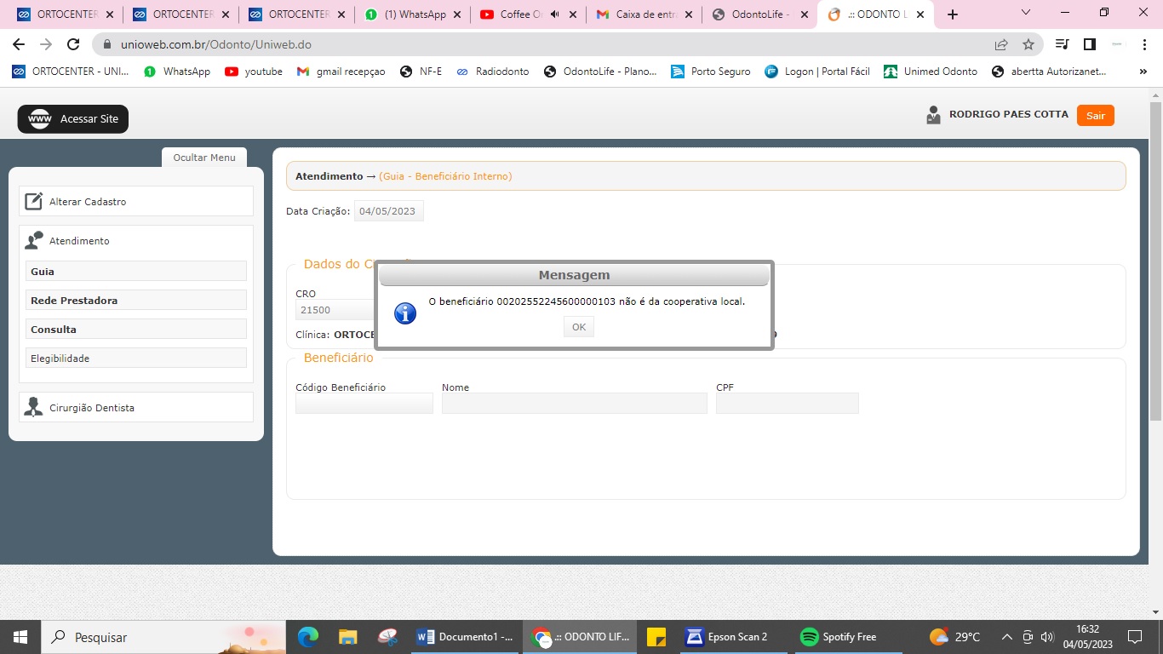
Task: Open the Porto Seguro bookmark
Action: click(x=711, y=72)
